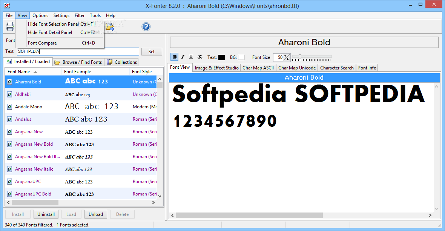445x231 pixels.
Task: Click the Font Size slider handle
Action: (300, 56)
